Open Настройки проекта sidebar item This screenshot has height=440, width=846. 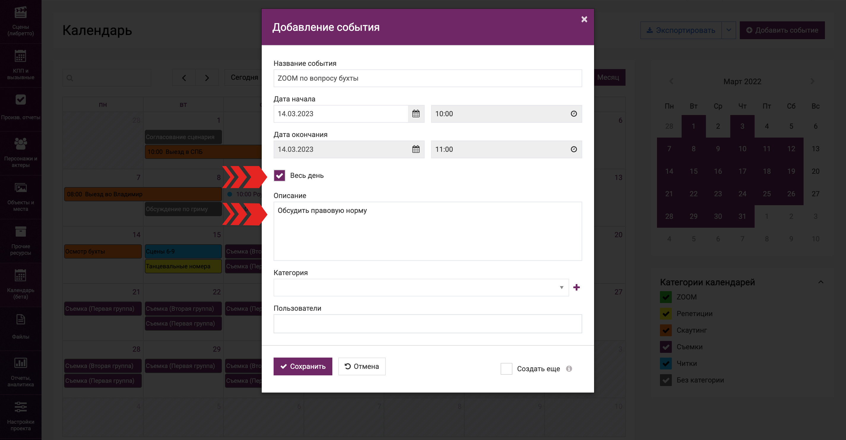[x=21, y=416]
